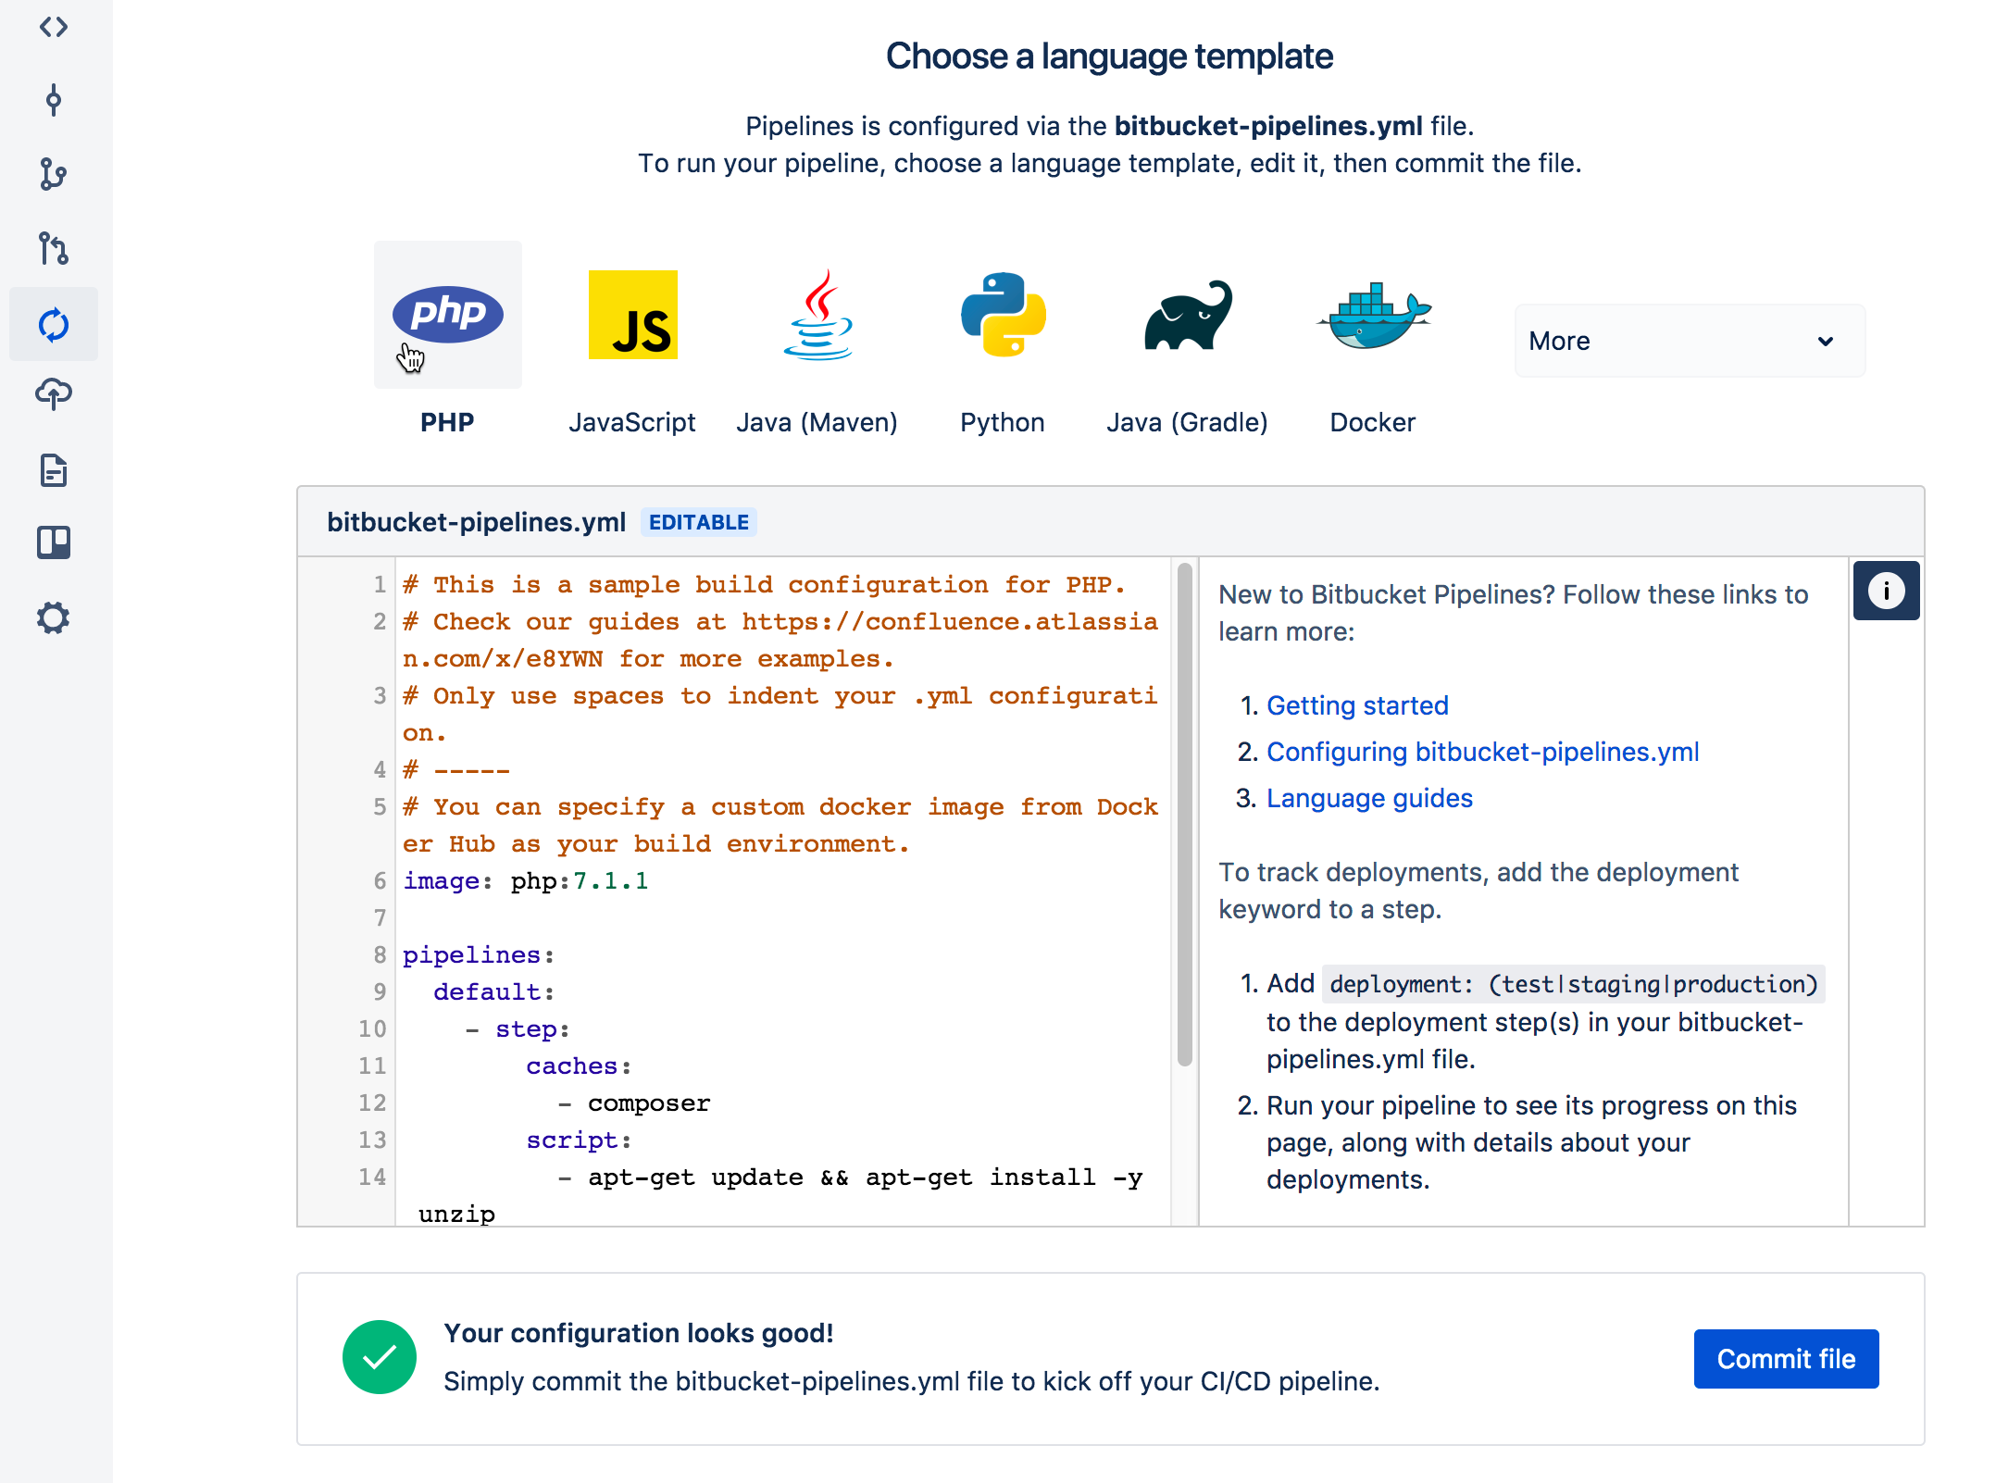Click the first comment line in editor
The height and width of the screenshot is (1483, 1996).
(x=764, y=585)
